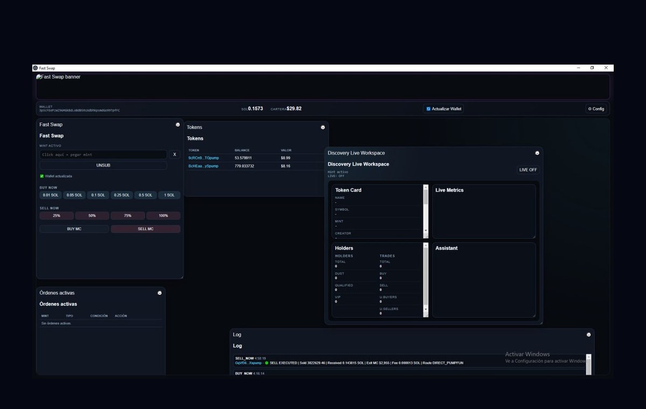Image resolution: width=646 pixels, height=409 pixels.
Task: Open token 9cRCn9...TGpump
Action: point(203,158)
